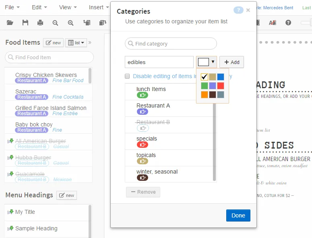Click the save disk icon
Viewport: 312px width, 238px height.
(25, 23)
